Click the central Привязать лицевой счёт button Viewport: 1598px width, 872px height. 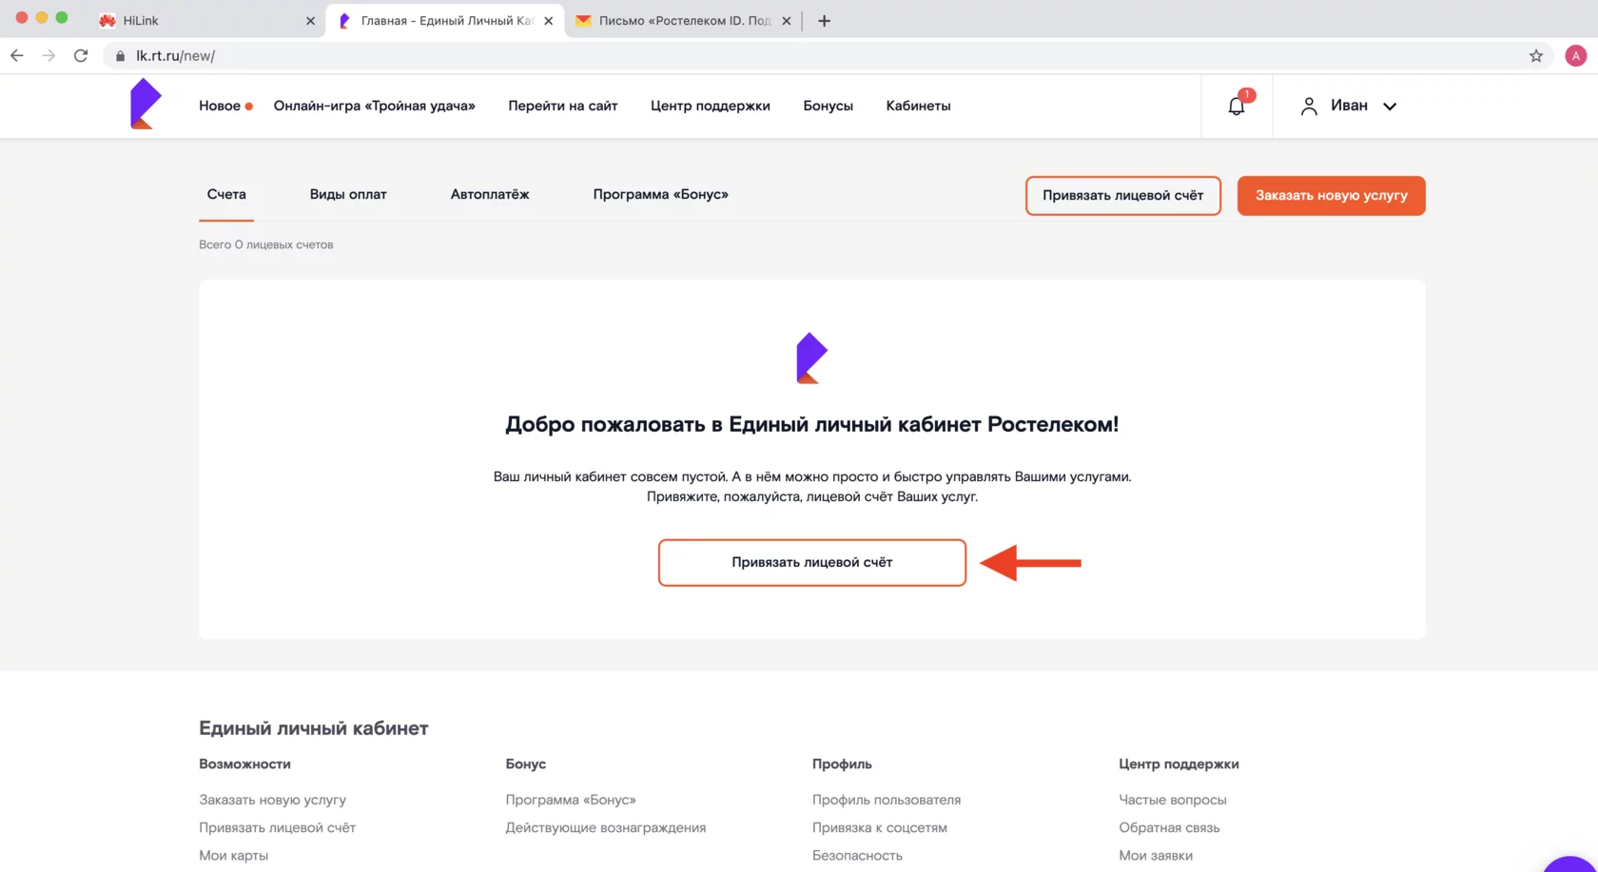(811, 562)
